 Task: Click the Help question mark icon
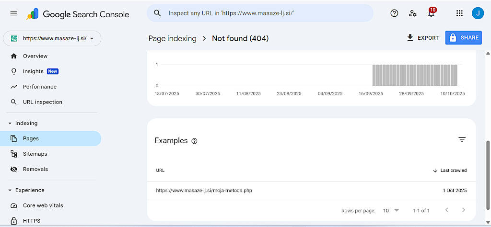394,13
